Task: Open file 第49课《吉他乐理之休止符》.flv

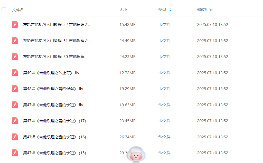Action: [x=51, y=73]
